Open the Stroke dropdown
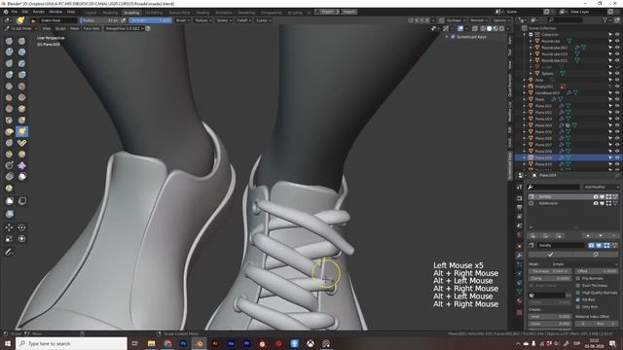This screenshot has height=350, width=623. [x=224, y=20]
